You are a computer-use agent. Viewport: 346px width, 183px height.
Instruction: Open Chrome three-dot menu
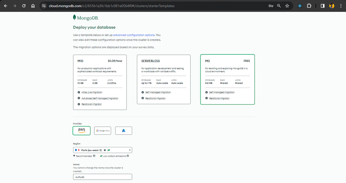click(341, 6)
